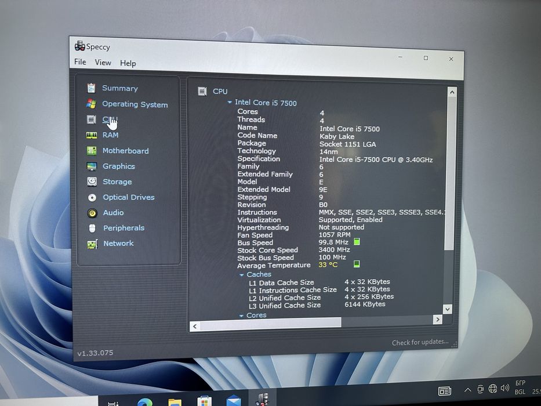Open the Mail app from the taskbar
The height and width of the screenshot is (406, 541).
234,400
